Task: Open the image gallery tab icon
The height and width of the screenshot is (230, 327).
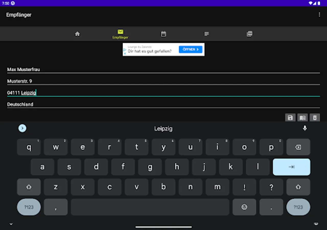Action: pos(250,34)
